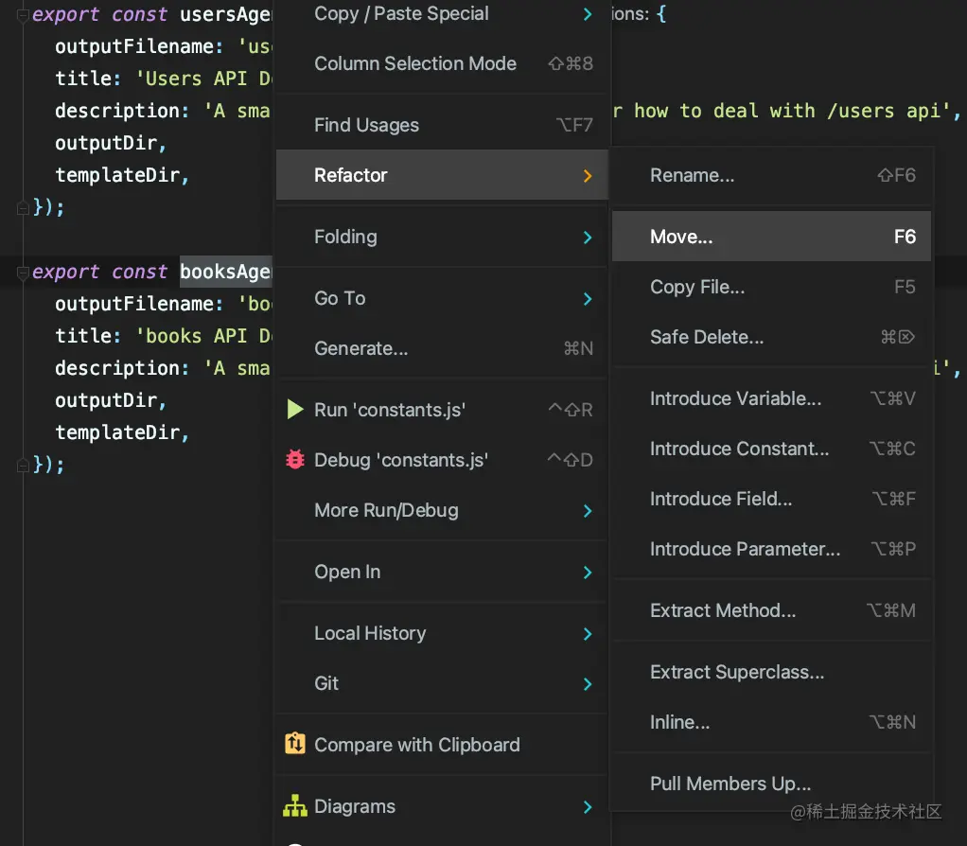
Task: Click the green Run 'constants.js' play icon
Action: pyautogui.click(x=295, y=410)
